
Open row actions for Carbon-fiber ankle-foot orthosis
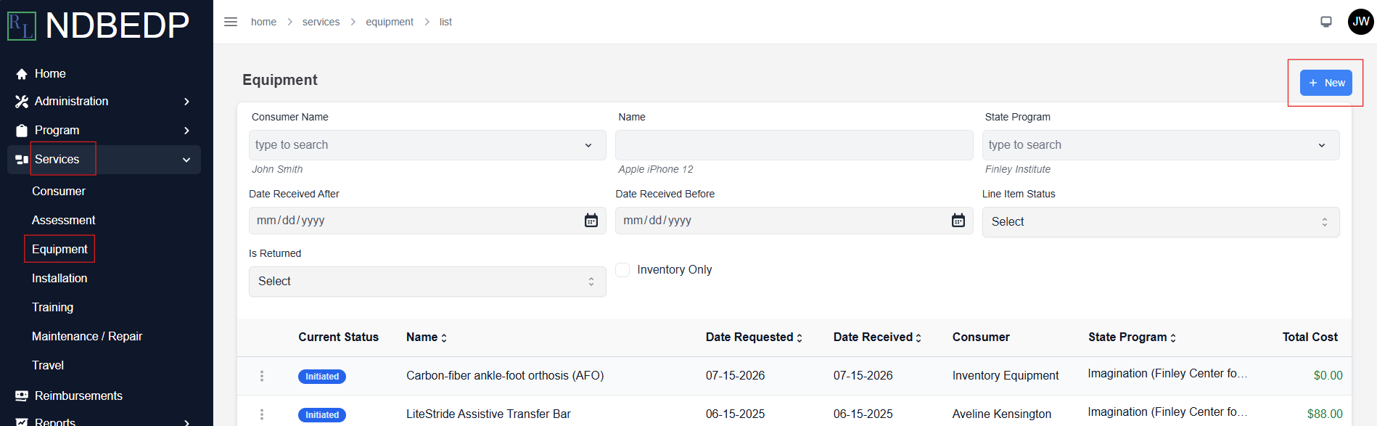262,376
